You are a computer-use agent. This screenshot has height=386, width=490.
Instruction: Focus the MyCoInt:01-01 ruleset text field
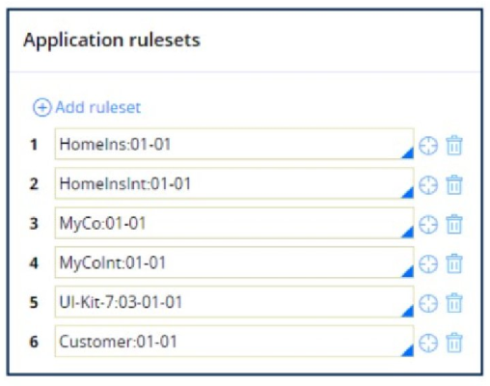coord(234,262)
